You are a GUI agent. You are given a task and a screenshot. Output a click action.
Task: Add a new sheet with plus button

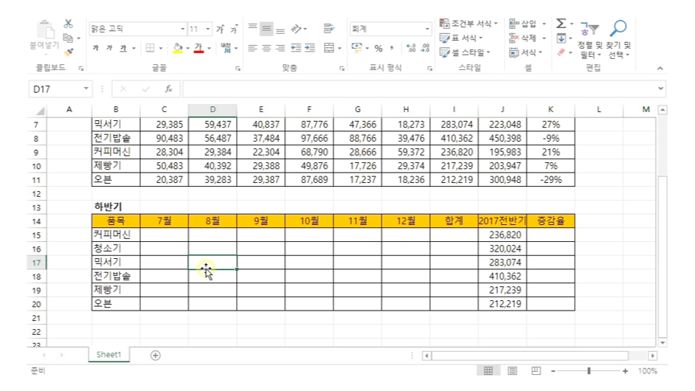(x=155, y=355)
